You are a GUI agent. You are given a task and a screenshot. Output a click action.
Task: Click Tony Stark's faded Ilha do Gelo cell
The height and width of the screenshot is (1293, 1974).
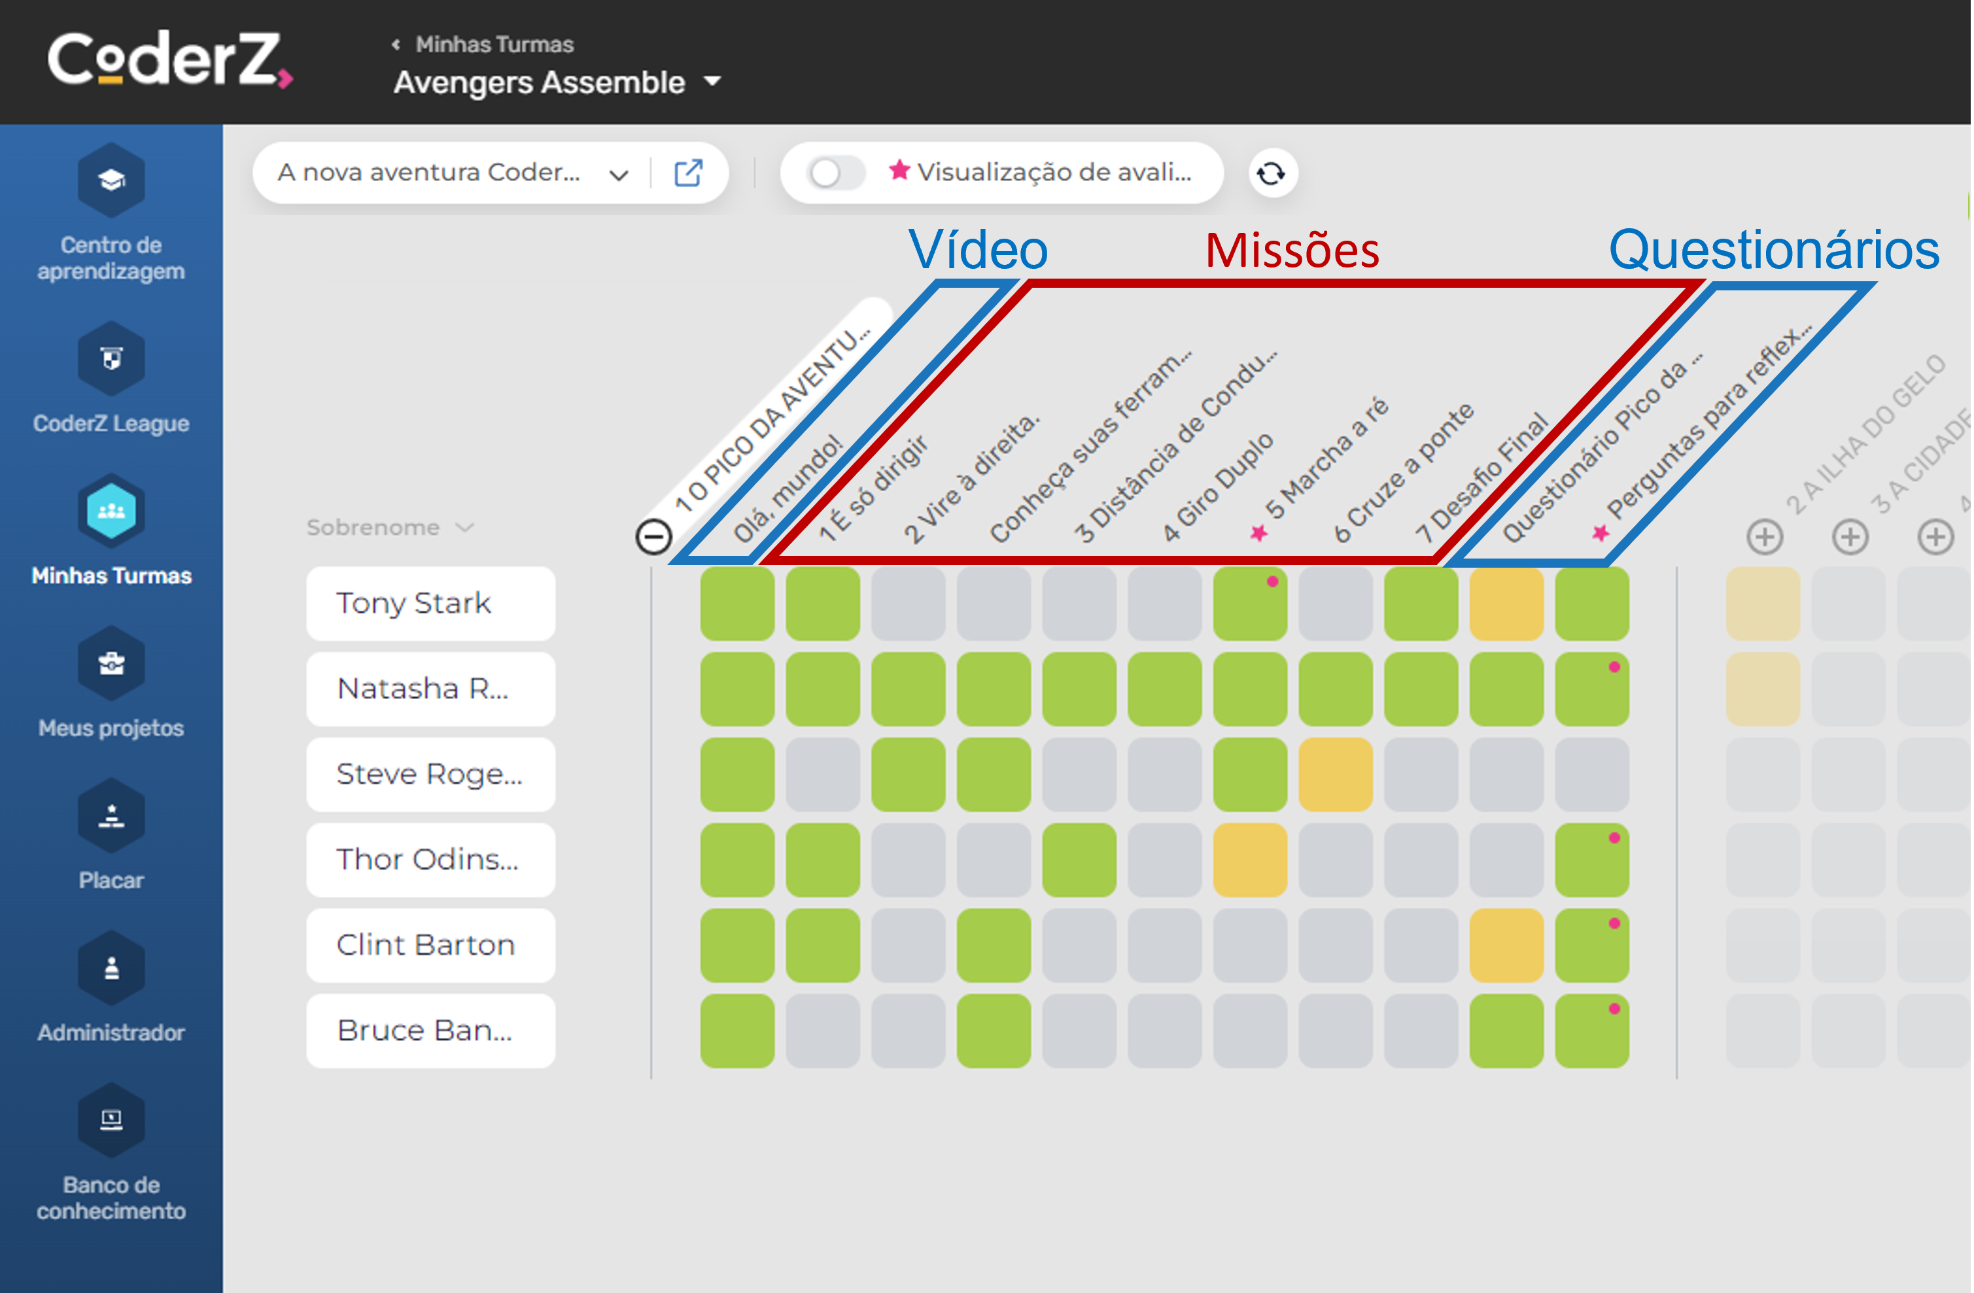click(1763, 604)
